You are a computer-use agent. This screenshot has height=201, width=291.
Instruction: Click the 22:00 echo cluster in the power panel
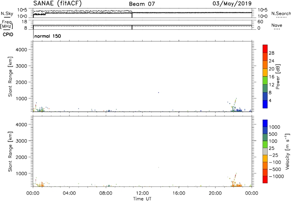[x=235, y=106]
